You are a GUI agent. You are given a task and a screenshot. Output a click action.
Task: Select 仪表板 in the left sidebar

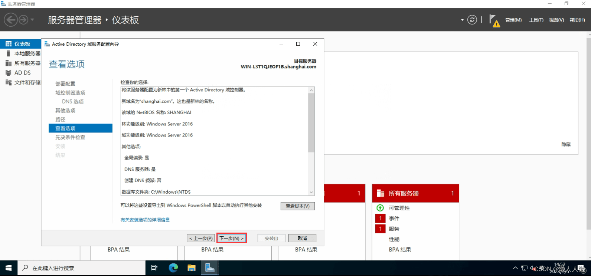pyautogui.click(x=21, y=44)
